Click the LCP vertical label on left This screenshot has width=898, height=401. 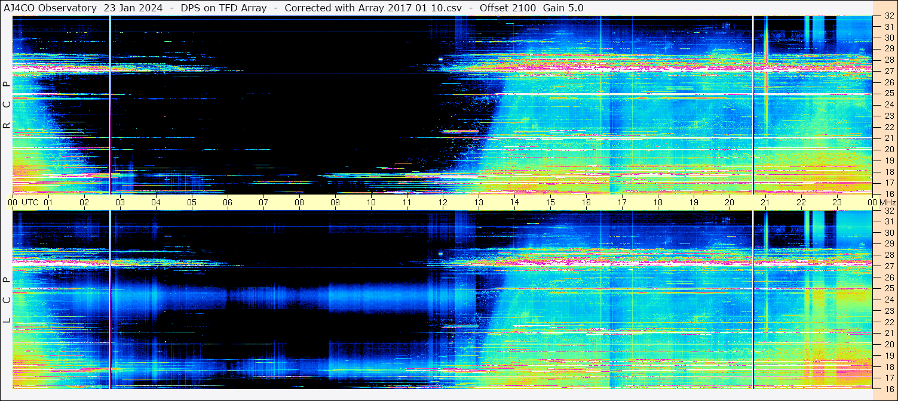coord(7,300)
